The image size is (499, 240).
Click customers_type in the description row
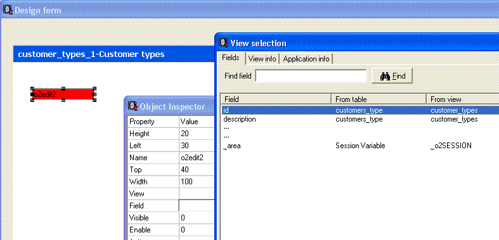359,119
